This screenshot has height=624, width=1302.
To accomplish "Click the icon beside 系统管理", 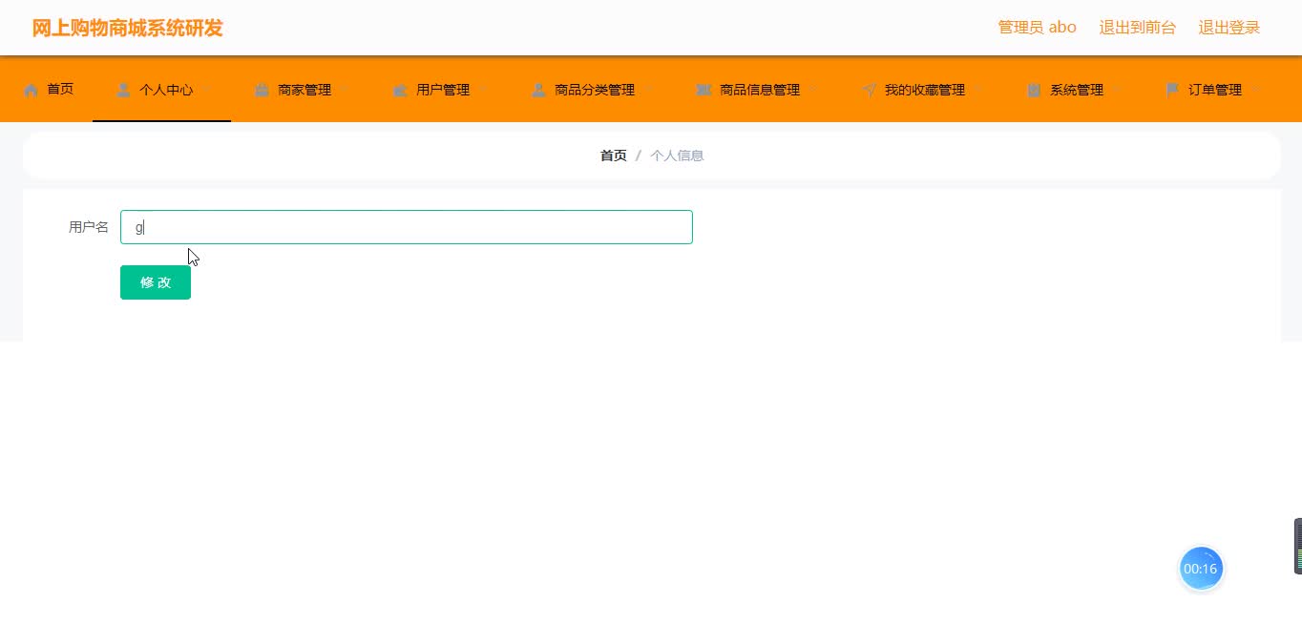I will [1034, 90].
